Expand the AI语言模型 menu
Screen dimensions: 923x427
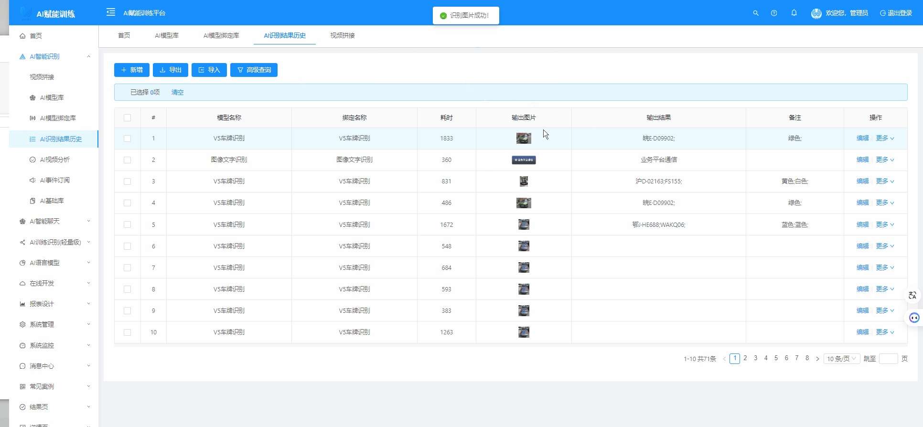point(54,263)
